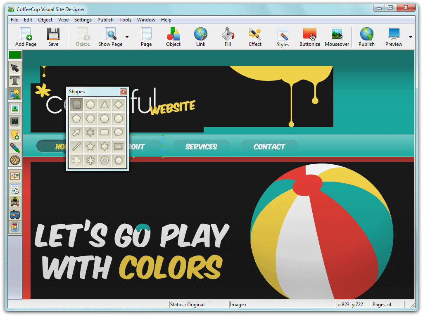
Task: Select the Text tool in the sidebar
Action: [x=15, y=80]
